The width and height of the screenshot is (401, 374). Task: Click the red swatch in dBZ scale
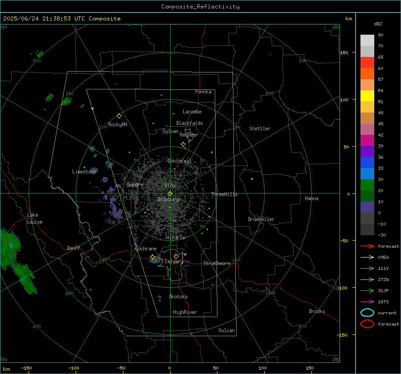point(367,63)
